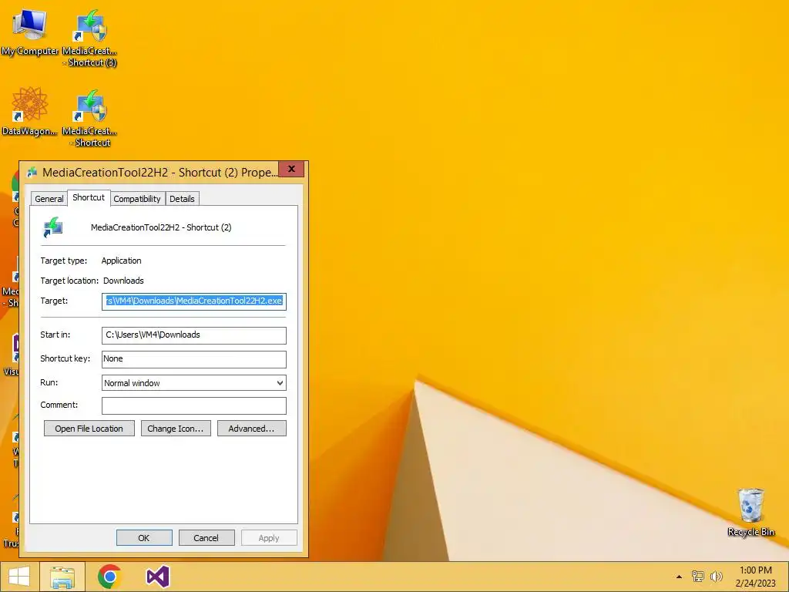Open network status tray icon
The width and height of the screenshot is (789, 592).
698,577
